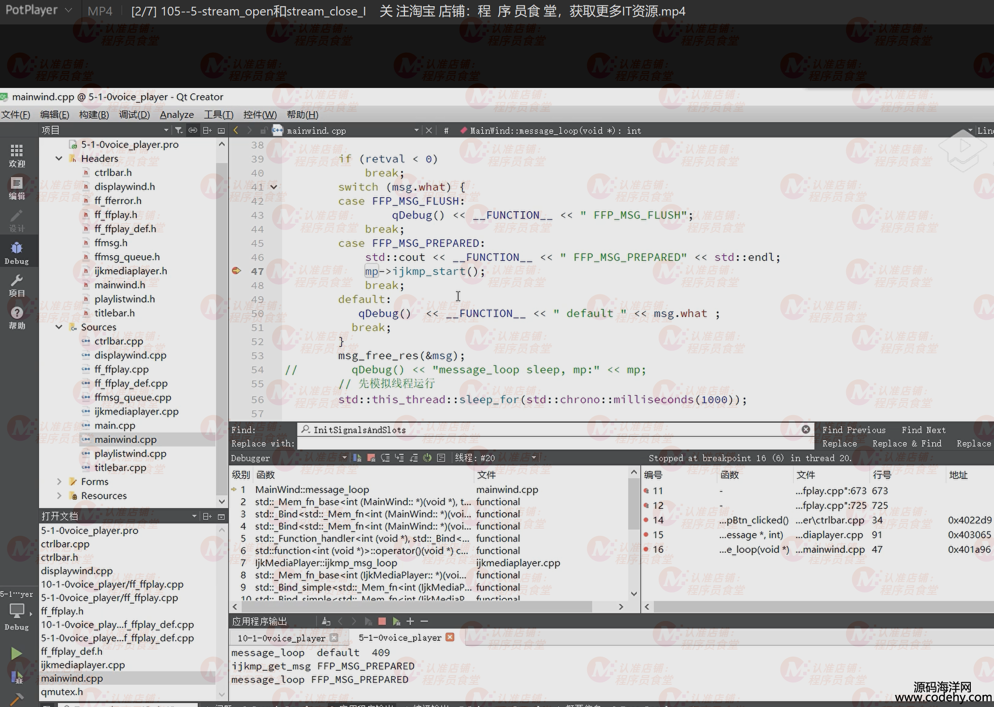Open the kit selector monitor icon

coord(17,611)
